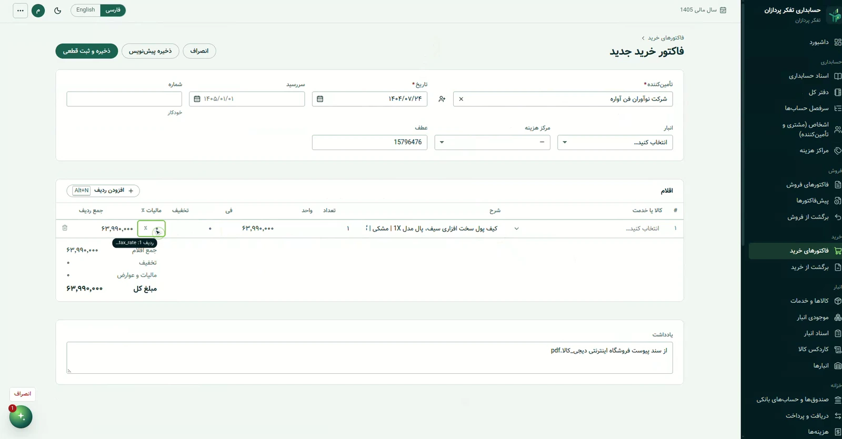Expand the مرکز هزینه cost center dropdown
Screen dimensions: 842x439
(493, 143)
